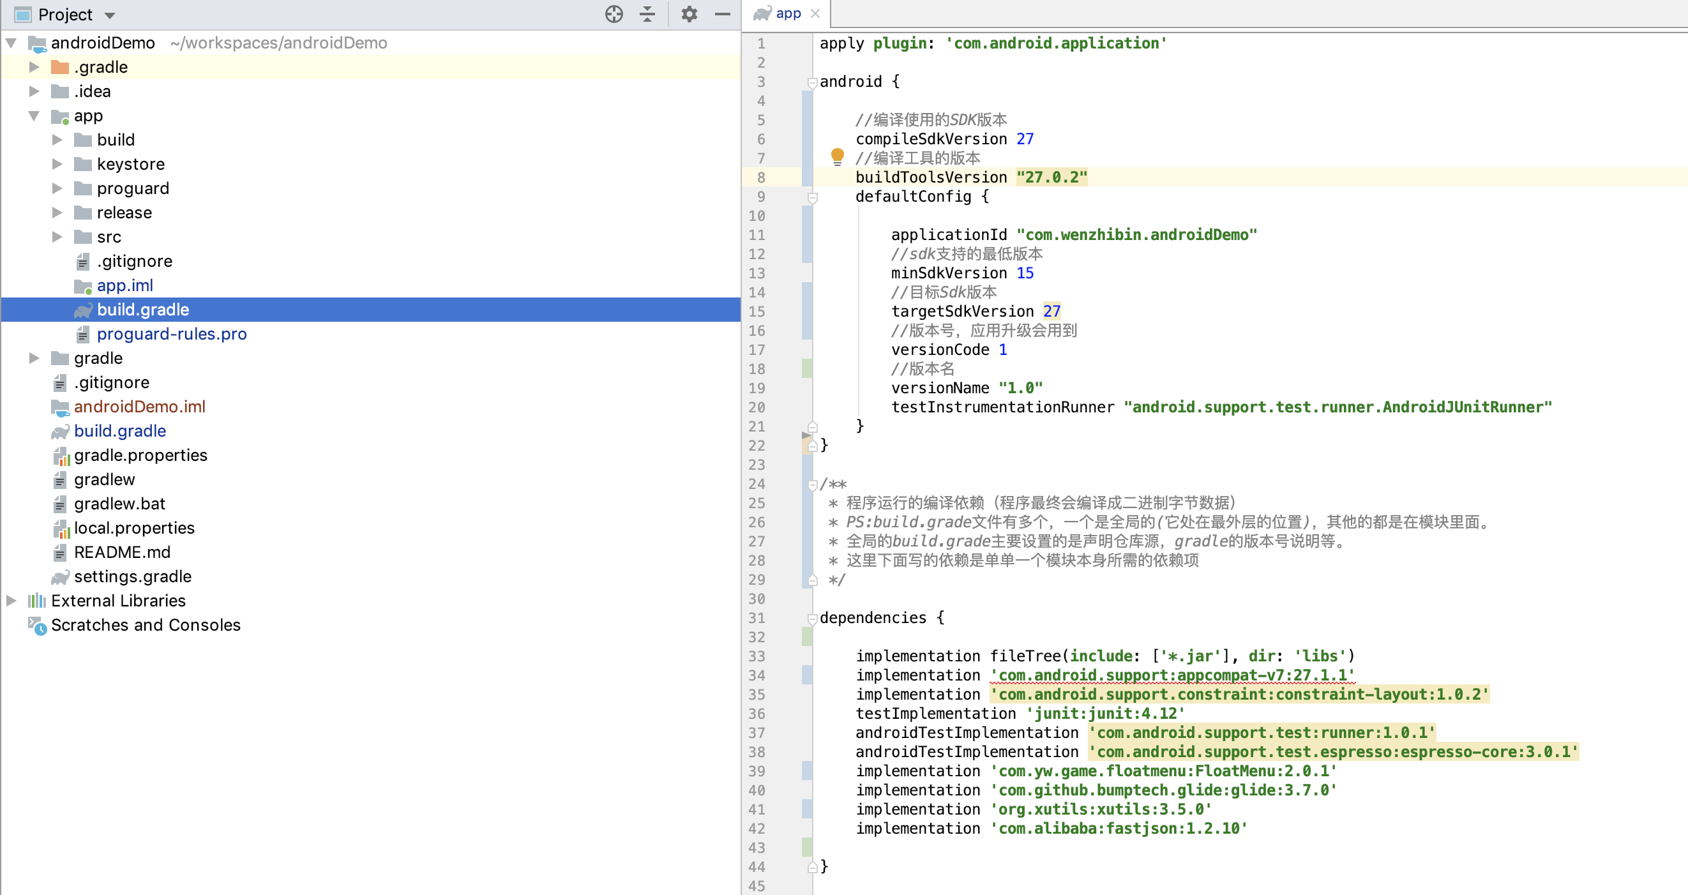Select proguard-rules.pro in the tree
Screen dimensions: 1688x895
[172, 334]
